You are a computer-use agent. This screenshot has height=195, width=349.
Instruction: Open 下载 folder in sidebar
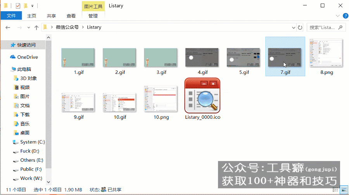coord(22,115)
